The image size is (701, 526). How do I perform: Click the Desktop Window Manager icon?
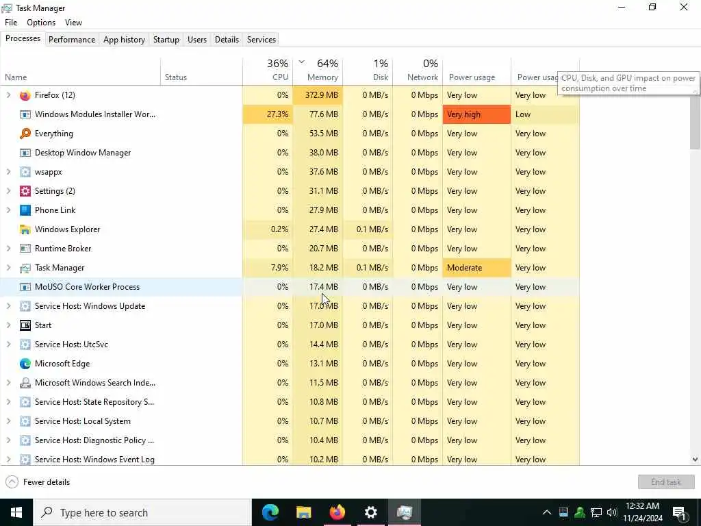pyautogui.click(x=25, y=153)
